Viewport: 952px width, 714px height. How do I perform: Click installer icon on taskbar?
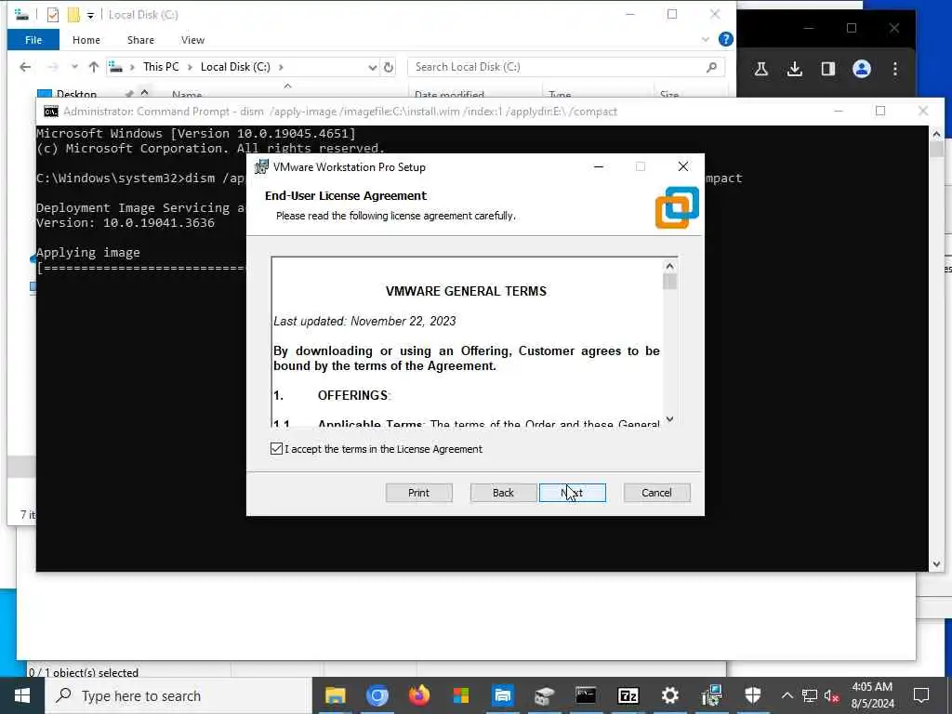click(711, 695)
